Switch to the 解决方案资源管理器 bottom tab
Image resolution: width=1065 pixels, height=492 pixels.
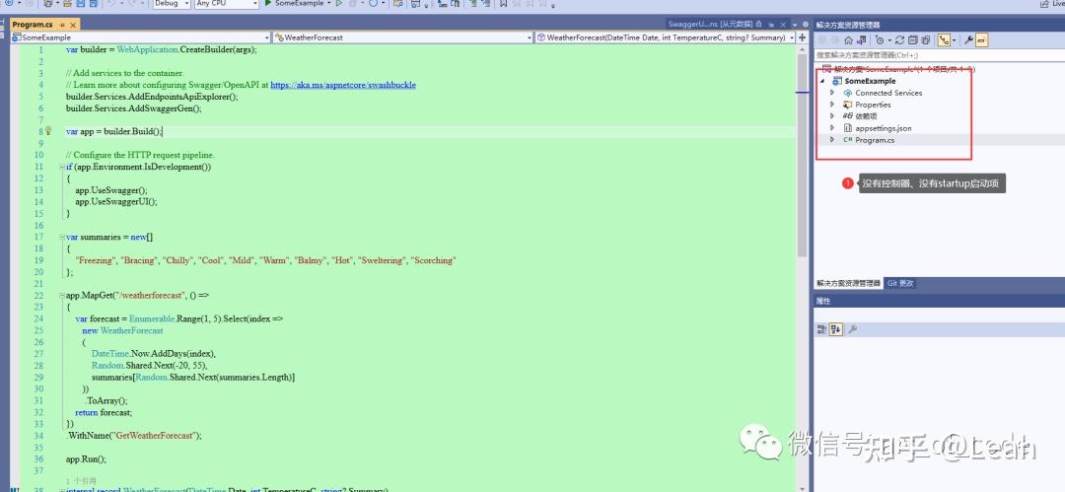(x=848, y=283)
